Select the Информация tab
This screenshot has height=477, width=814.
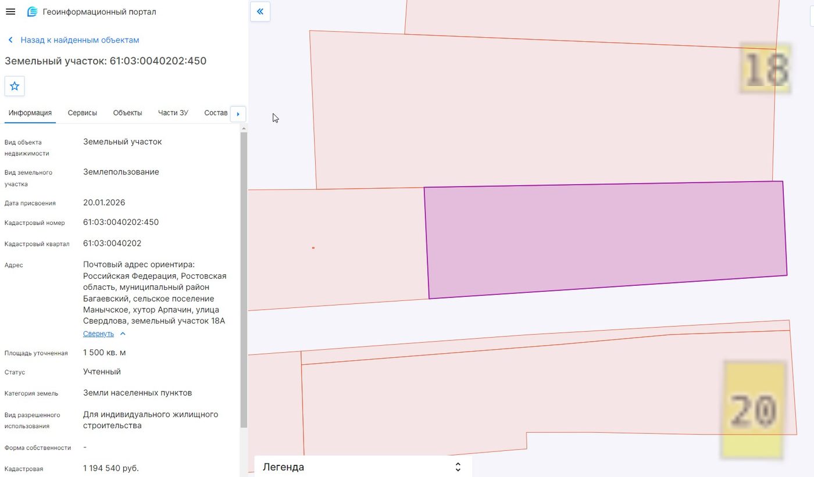30,113
